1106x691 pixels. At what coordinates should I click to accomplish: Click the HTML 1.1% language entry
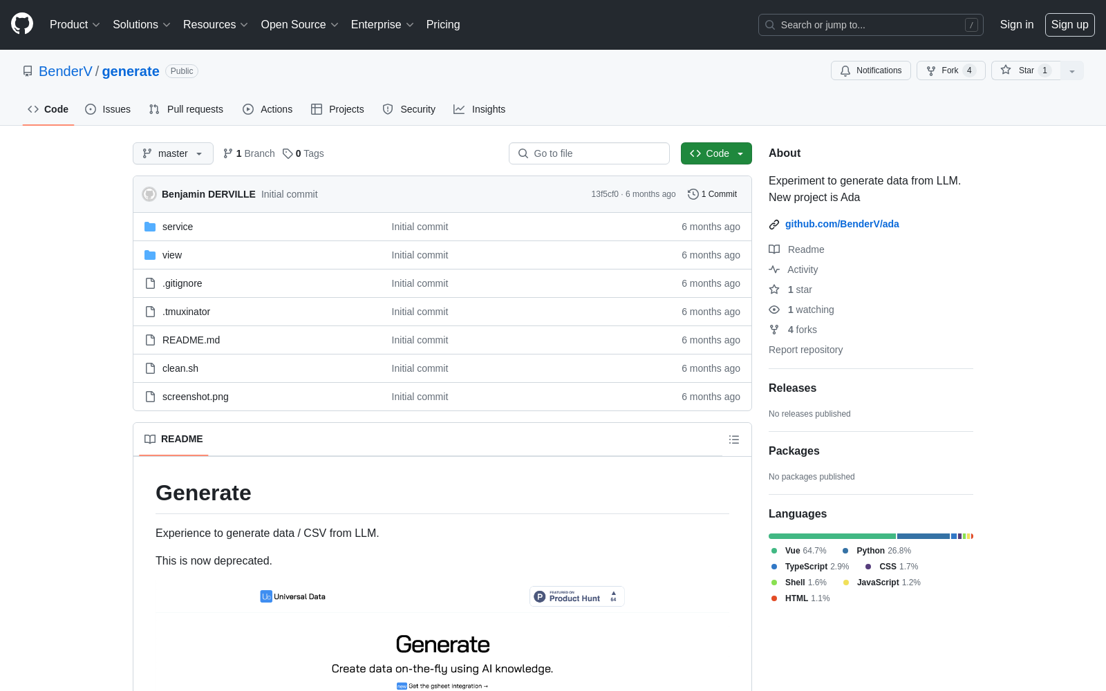(x=800, y=598)
